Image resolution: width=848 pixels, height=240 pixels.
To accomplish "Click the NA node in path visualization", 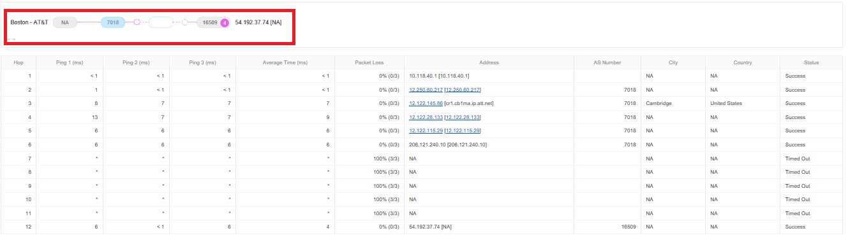I will [x=64, y=22].
